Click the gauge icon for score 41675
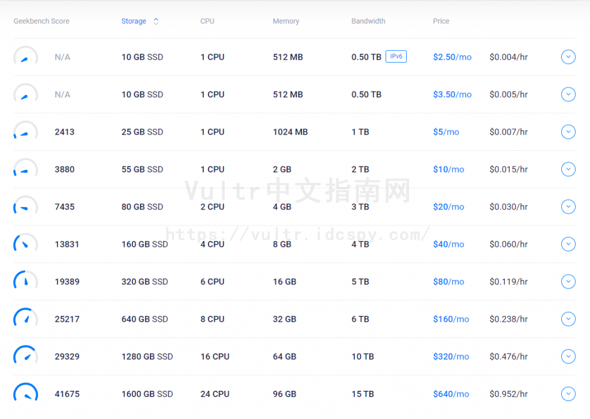 [25, 392]
